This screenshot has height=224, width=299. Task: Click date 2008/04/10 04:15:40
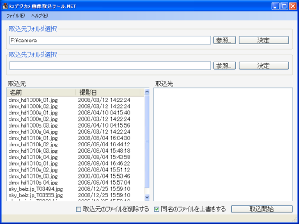click(104, 112)
